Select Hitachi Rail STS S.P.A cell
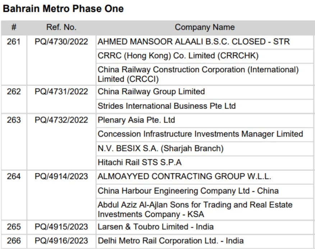Viewport: 315px width, 249px height. 140,163
